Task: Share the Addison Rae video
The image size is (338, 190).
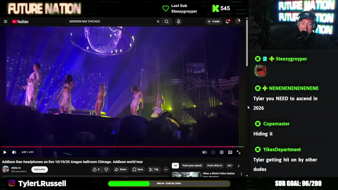Action: [120, 169]
